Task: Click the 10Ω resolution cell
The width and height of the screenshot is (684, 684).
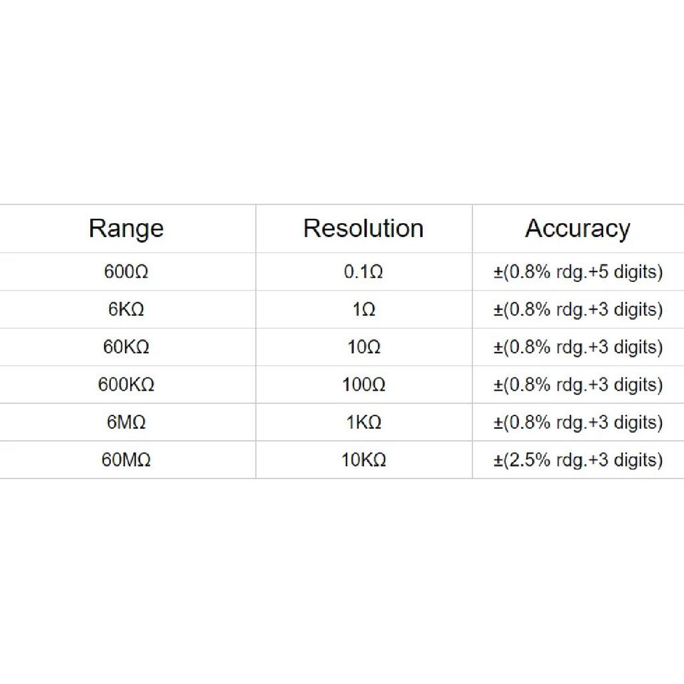Action: (x=364, y=347)
